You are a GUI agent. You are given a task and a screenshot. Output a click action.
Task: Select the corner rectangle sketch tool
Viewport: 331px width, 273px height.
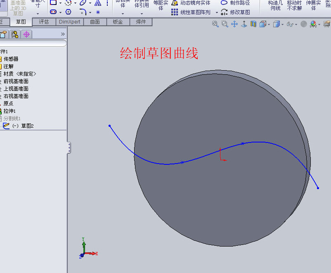coord(53,2)
